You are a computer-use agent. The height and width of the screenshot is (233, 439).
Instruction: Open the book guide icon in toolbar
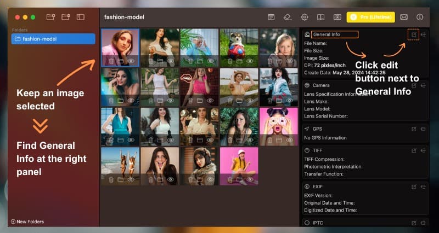click(320, 18)
